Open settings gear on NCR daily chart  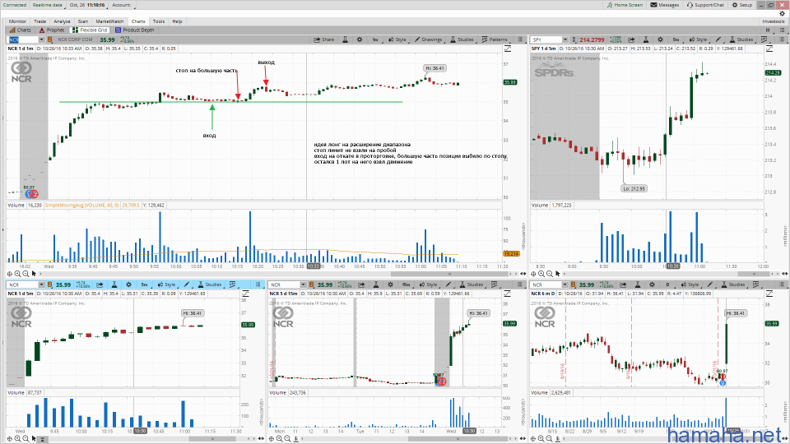tap(652, 284)
